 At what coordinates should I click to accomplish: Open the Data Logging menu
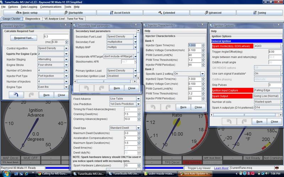point(29,6)
